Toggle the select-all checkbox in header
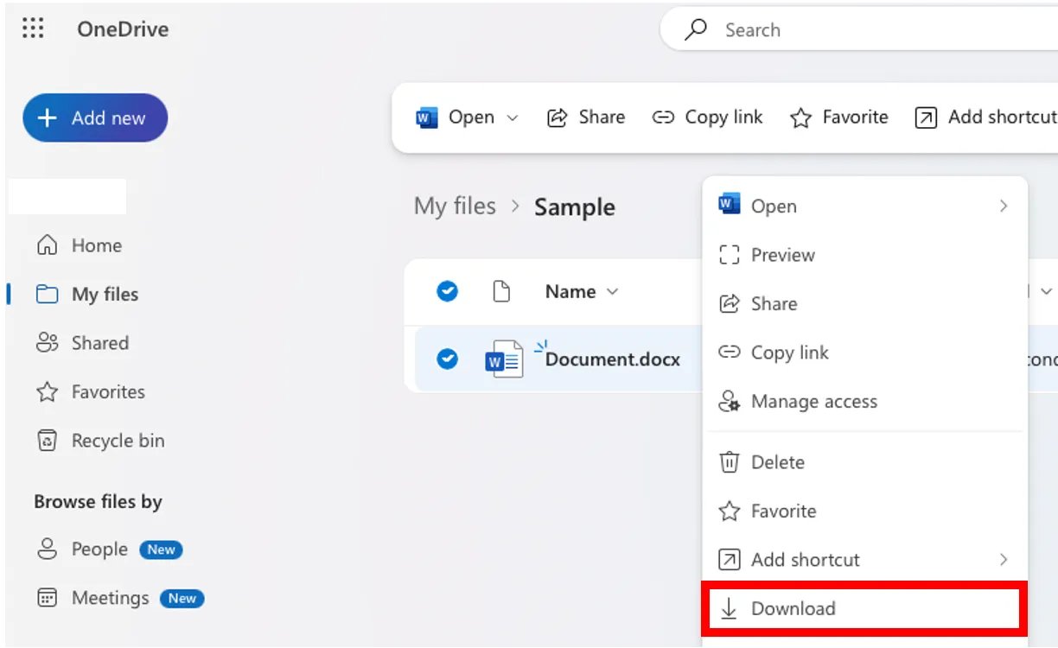Viewport: 1058px width, 648px height. (447, 292)
